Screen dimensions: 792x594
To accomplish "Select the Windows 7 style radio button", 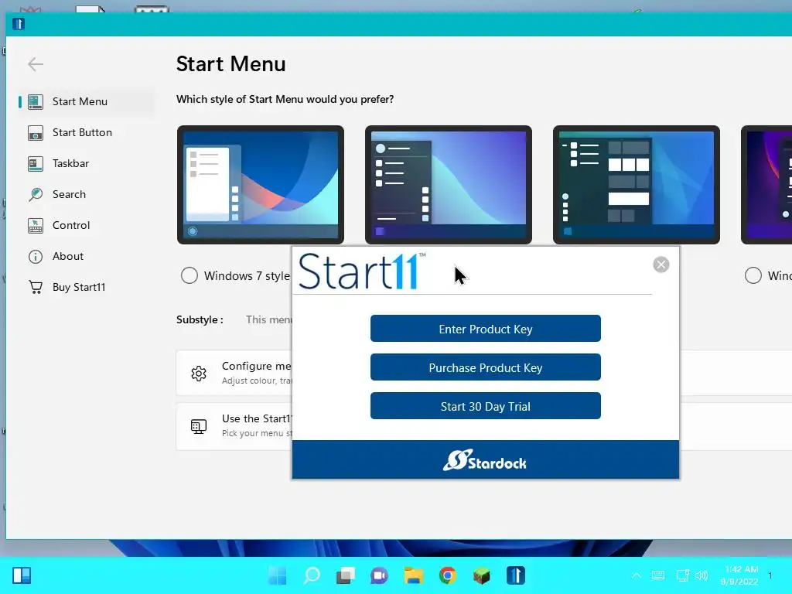I will (189, 276).
